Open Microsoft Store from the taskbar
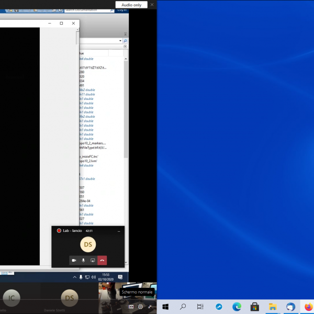314x314 pixels. [254, 307]
